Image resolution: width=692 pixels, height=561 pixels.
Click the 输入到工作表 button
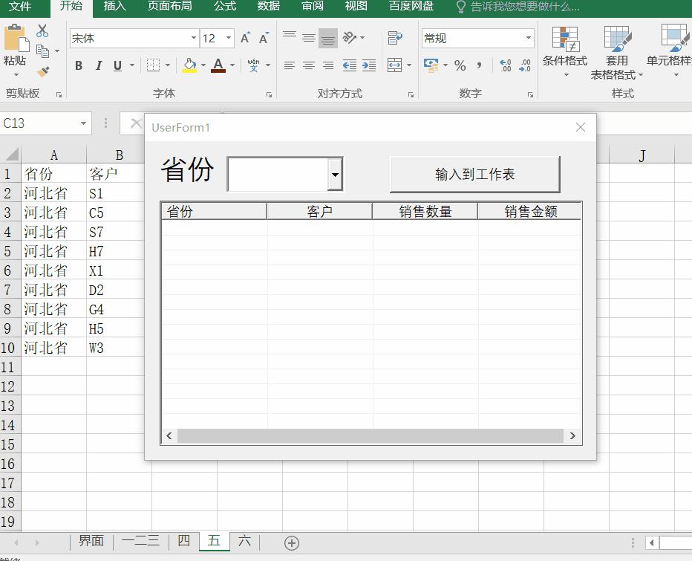click(474, 172)
